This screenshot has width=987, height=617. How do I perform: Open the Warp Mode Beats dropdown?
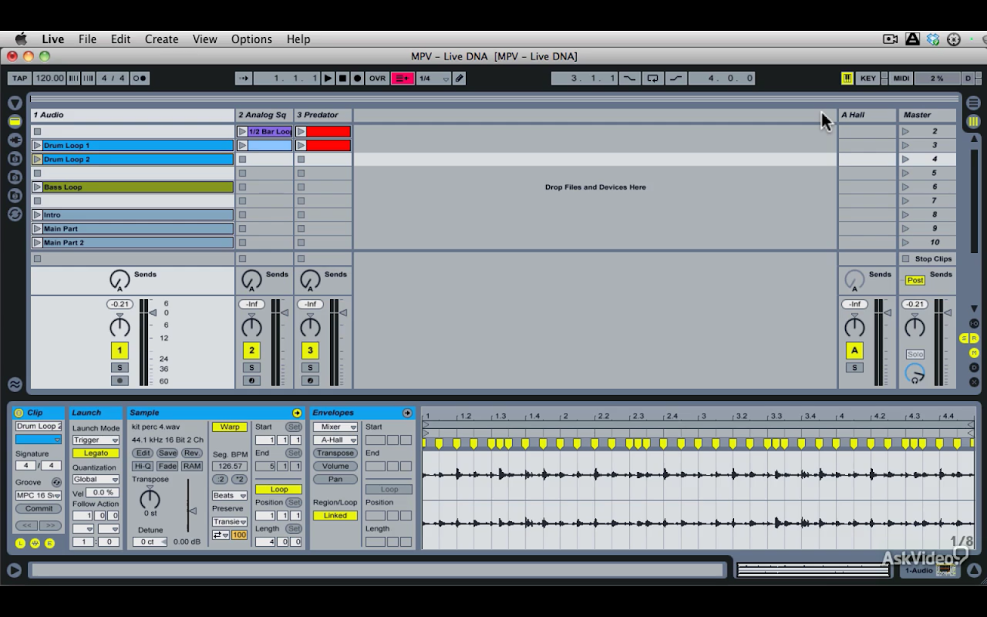tap(230, 495)
